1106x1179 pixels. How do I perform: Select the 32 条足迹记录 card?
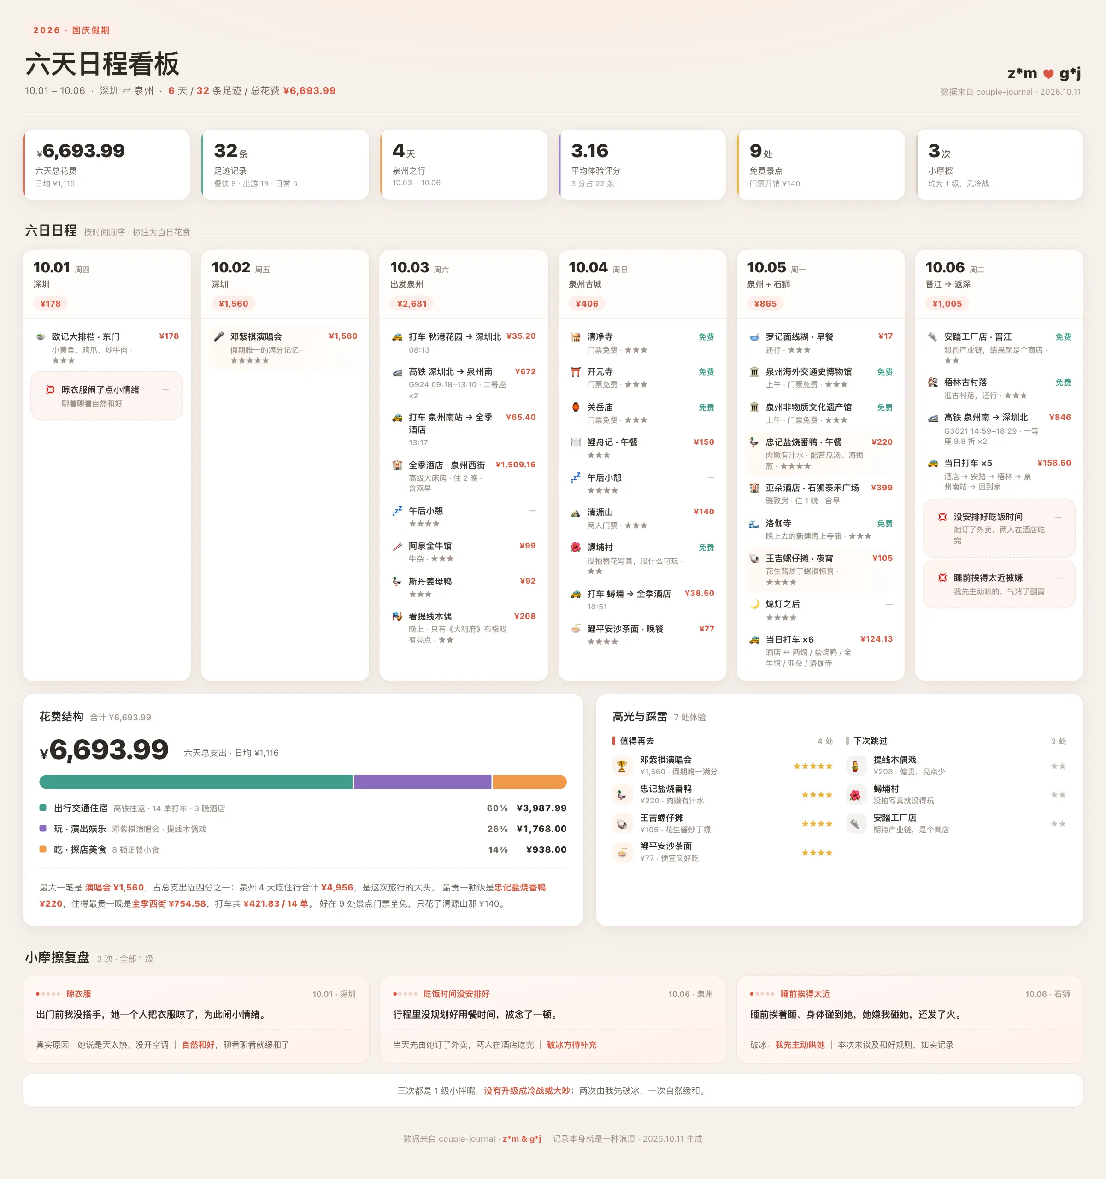coord(285,164)
